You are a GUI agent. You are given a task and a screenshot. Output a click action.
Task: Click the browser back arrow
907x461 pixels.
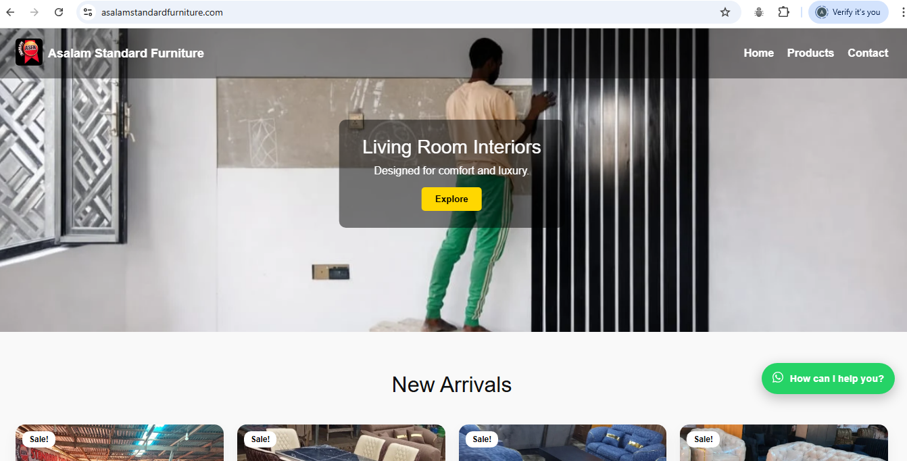click(11, 12)
